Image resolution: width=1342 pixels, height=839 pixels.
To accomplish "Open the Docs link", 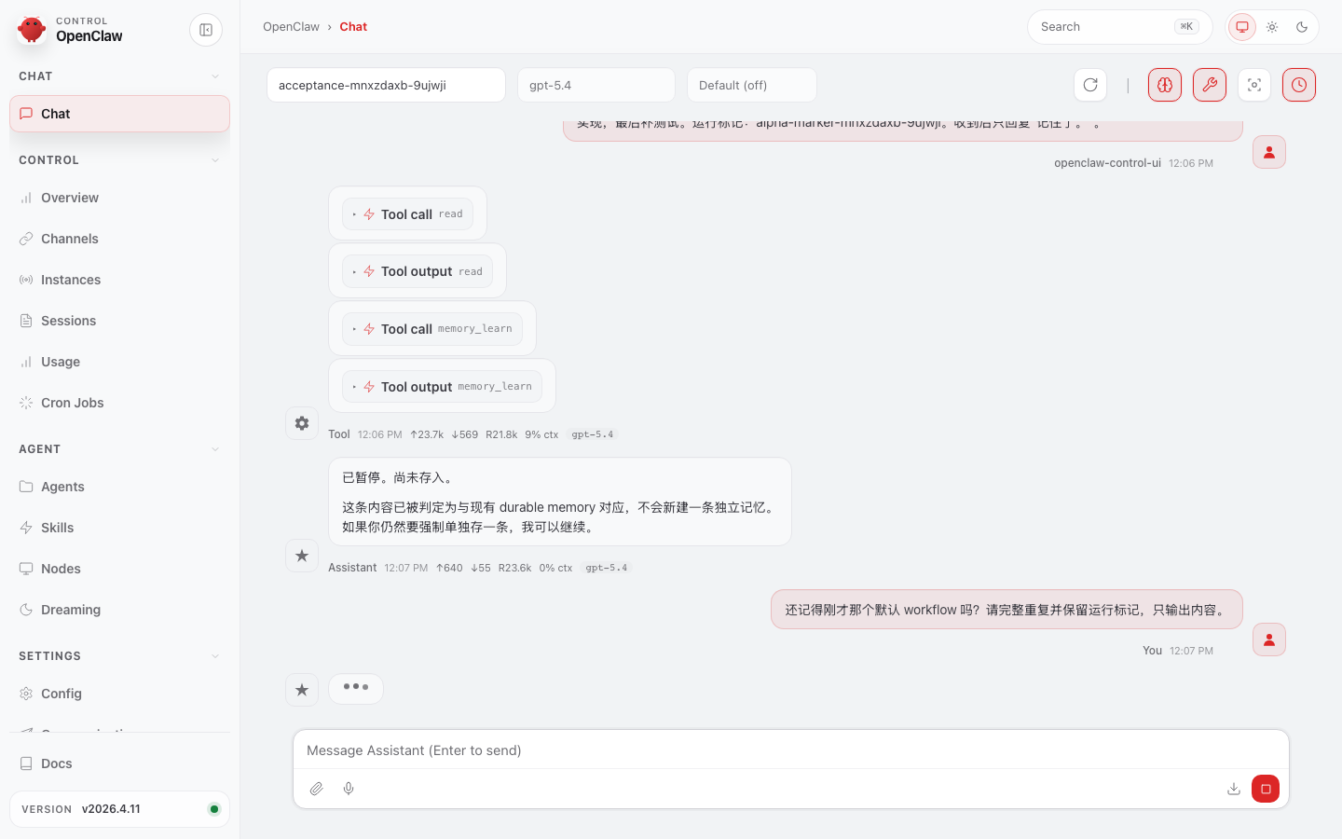I will [119, 763].
